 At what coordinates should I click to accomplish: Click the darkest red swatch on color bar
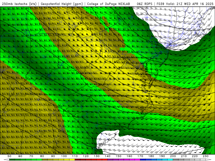tap(77, 160)
